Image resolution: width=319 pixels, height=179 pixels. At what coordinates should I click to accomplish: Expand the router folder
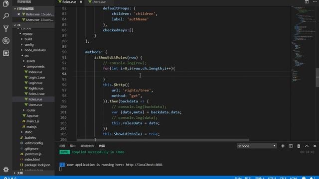click(x=24, y=110)
